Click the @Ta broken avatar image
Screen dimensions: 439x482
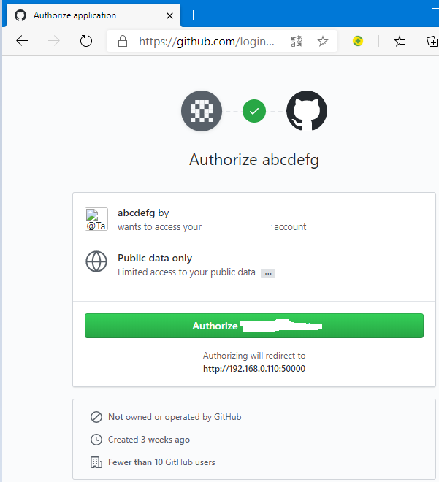[96, 219]
